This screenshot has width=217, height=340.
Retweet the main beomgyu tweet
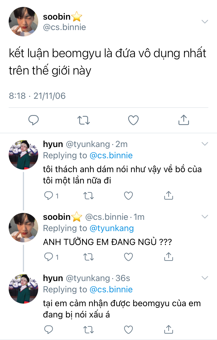tap(84, 120)
